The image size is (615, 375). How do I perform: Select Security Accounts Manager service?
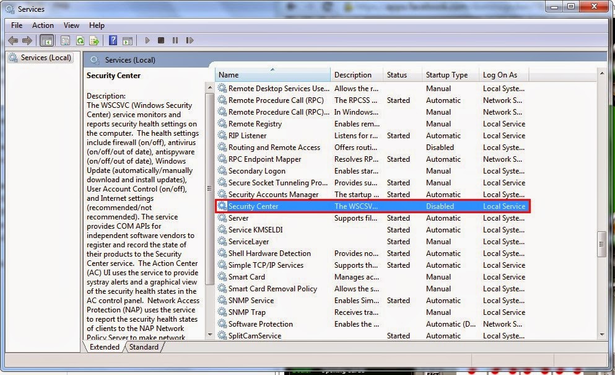click(x=372, y=195)
